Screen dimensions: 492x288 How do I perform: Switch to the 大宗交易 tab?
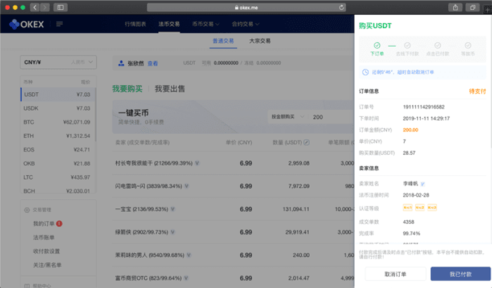(260, 41)
